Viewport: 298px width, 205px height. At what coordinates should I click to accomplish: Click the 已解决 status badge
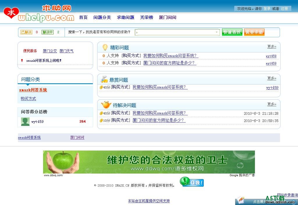pos(26,32)
